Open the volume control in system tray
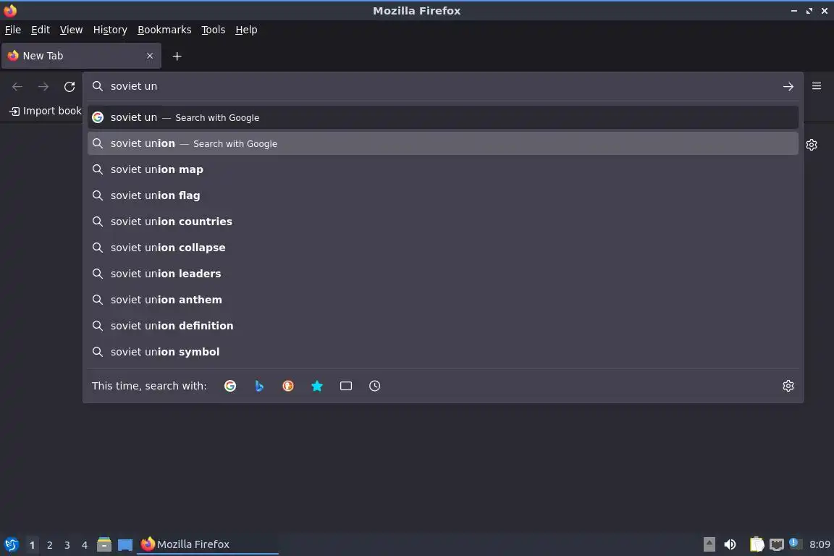Screen dimensions: 834x556 coord(730,544)
